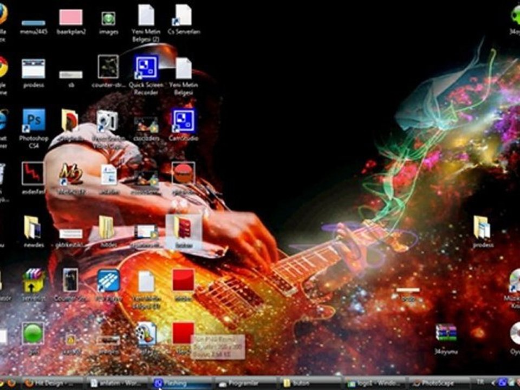The width and height of the screenshot is (520, 390).
Task: Switch to the Programlar taskbar window
Action: click(245, 383)
